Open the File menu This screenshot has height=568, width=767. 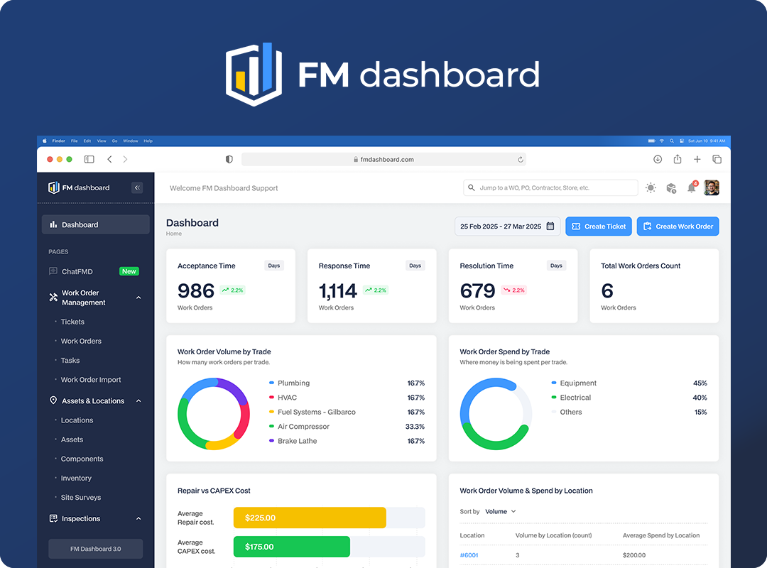coord(75,141)
